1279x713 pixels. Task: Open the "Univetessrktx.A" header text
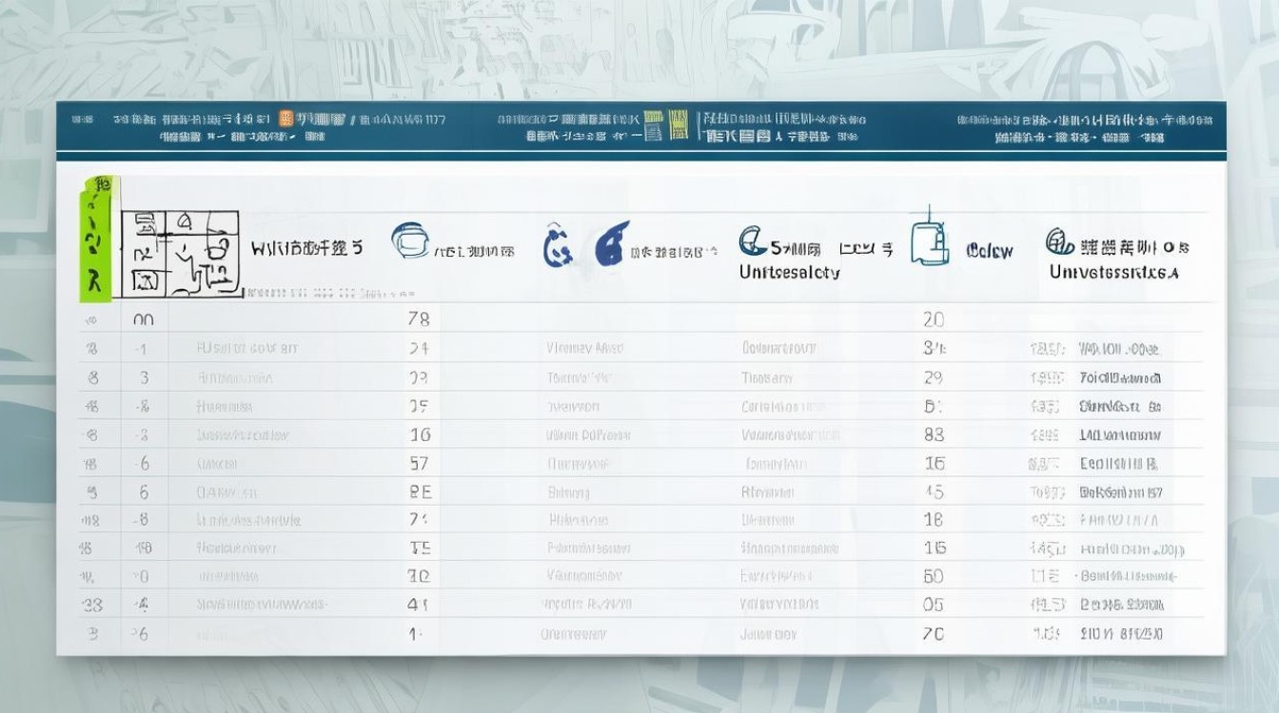click(x=1113, y=272)
